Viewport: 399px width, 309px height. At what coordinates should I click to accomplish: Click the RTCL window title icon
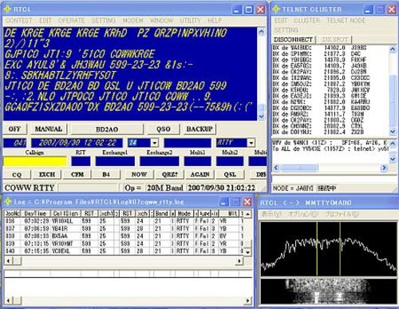tap(7, 10)
